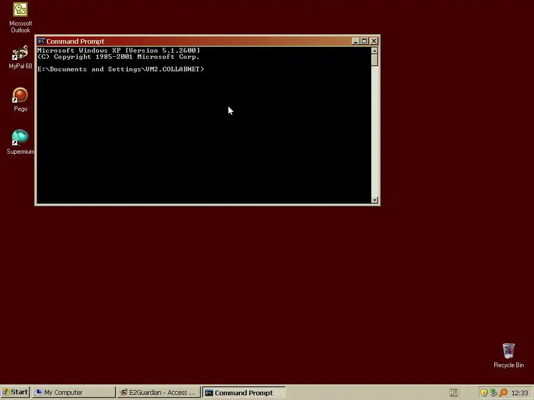Viewport: 534px width, 400px height.
Task: Open the Microsoft Outlook desktop icon
Action: click(20, 18)
